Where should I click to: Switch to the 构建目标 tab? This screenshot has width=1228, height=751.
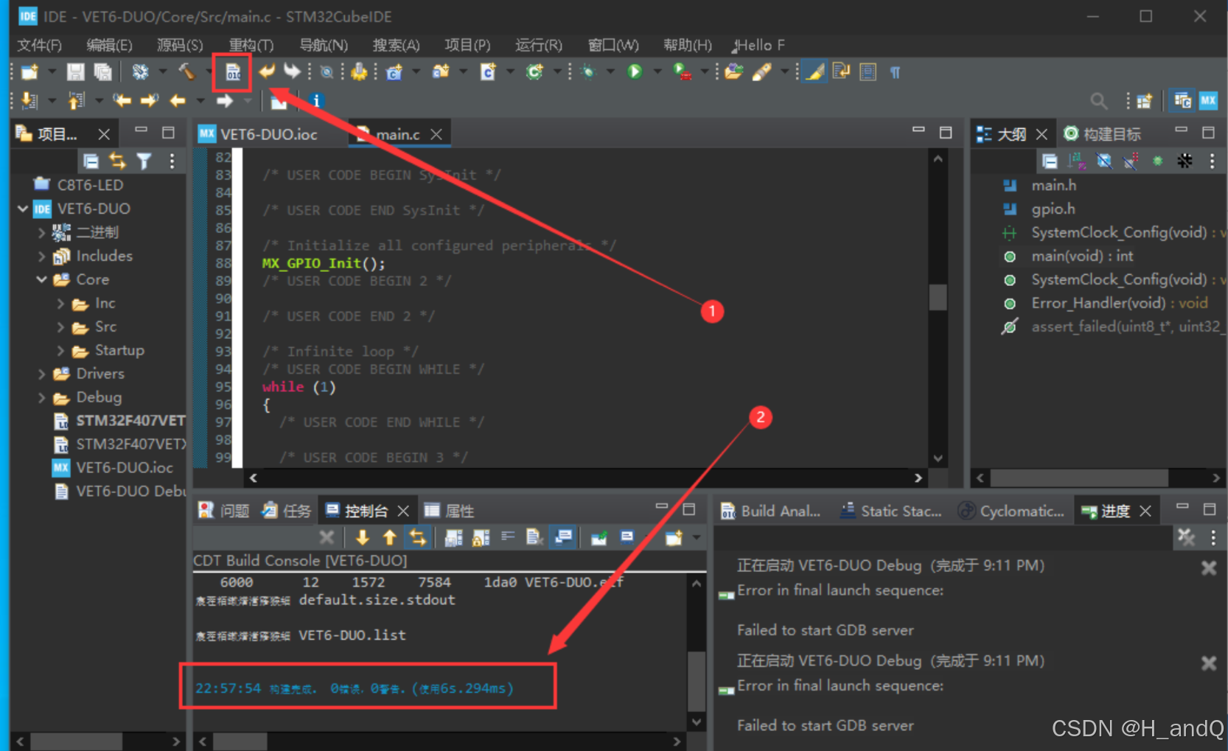coord(1103,134)
